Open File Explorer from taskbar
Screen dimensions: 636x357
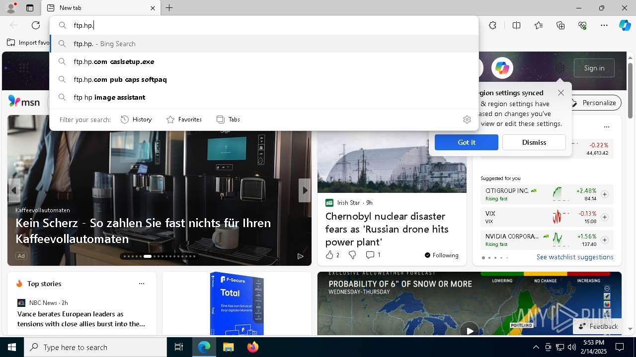[228, 347]
